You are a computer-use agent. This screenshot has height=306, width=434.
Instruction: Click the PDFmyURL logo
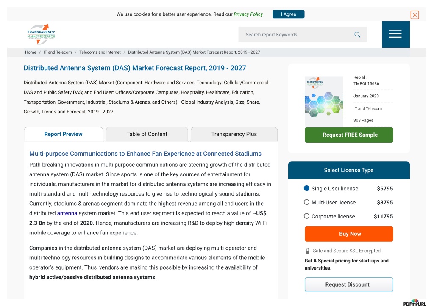click(x=415, y=303)
